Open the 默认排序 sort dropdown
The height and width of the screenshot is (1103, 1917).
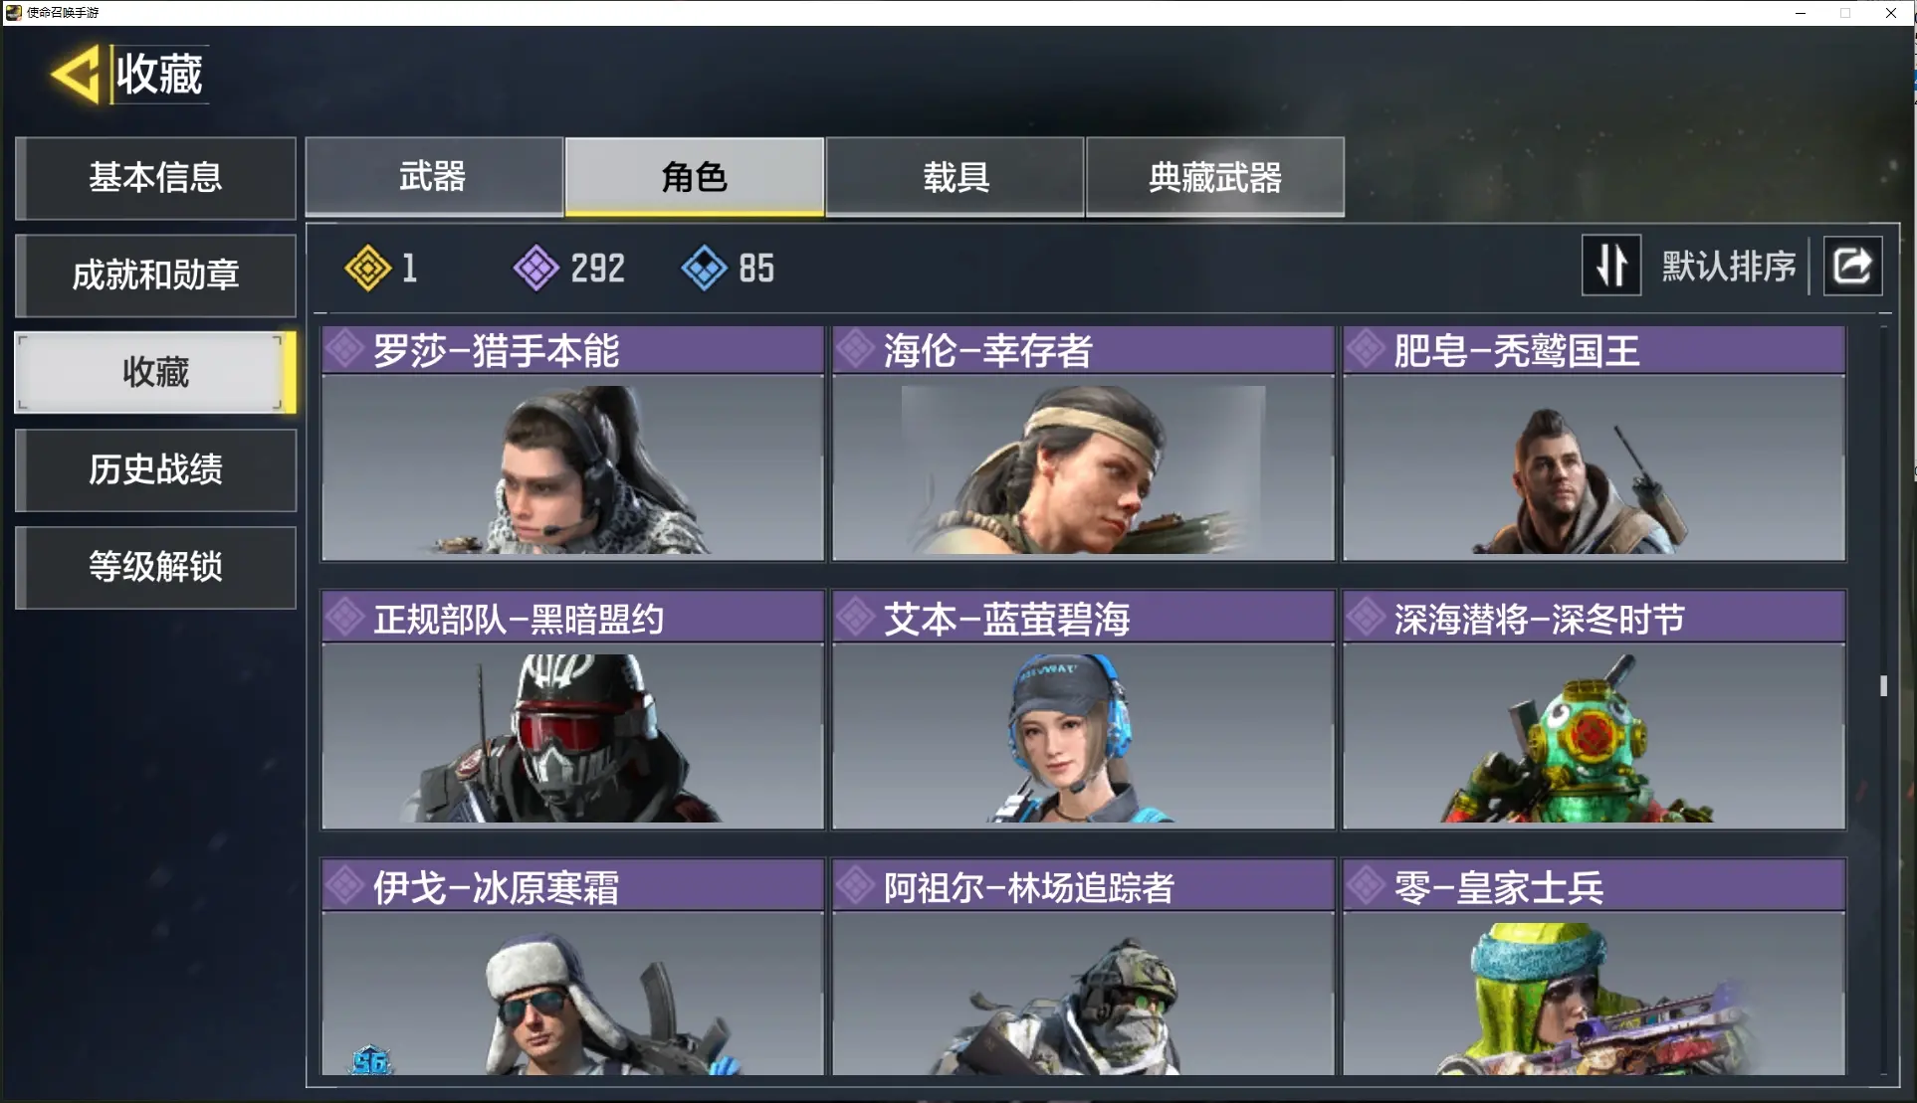click(x=1729, y=266)
